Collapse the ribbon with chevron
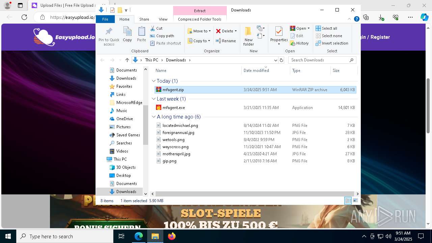Image resolution: width=432 pixels, height=243 pixels. (350, 19)
